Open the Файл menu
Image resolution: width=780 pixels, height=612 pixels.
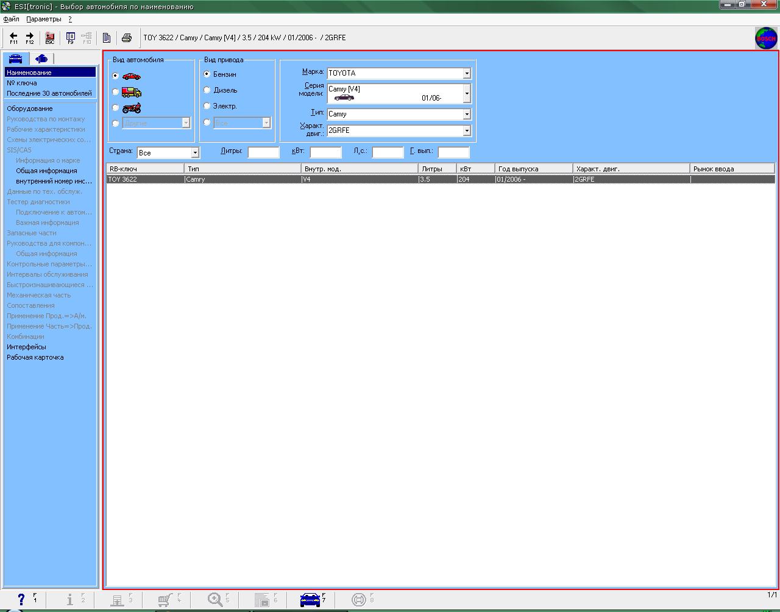pyautogui.click(x=11, y=20)
